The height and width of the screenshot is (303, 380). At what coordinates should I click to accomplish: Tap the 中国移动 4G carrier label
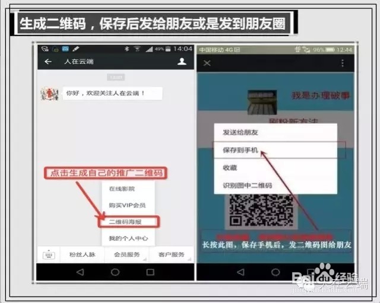coord(219,50)
